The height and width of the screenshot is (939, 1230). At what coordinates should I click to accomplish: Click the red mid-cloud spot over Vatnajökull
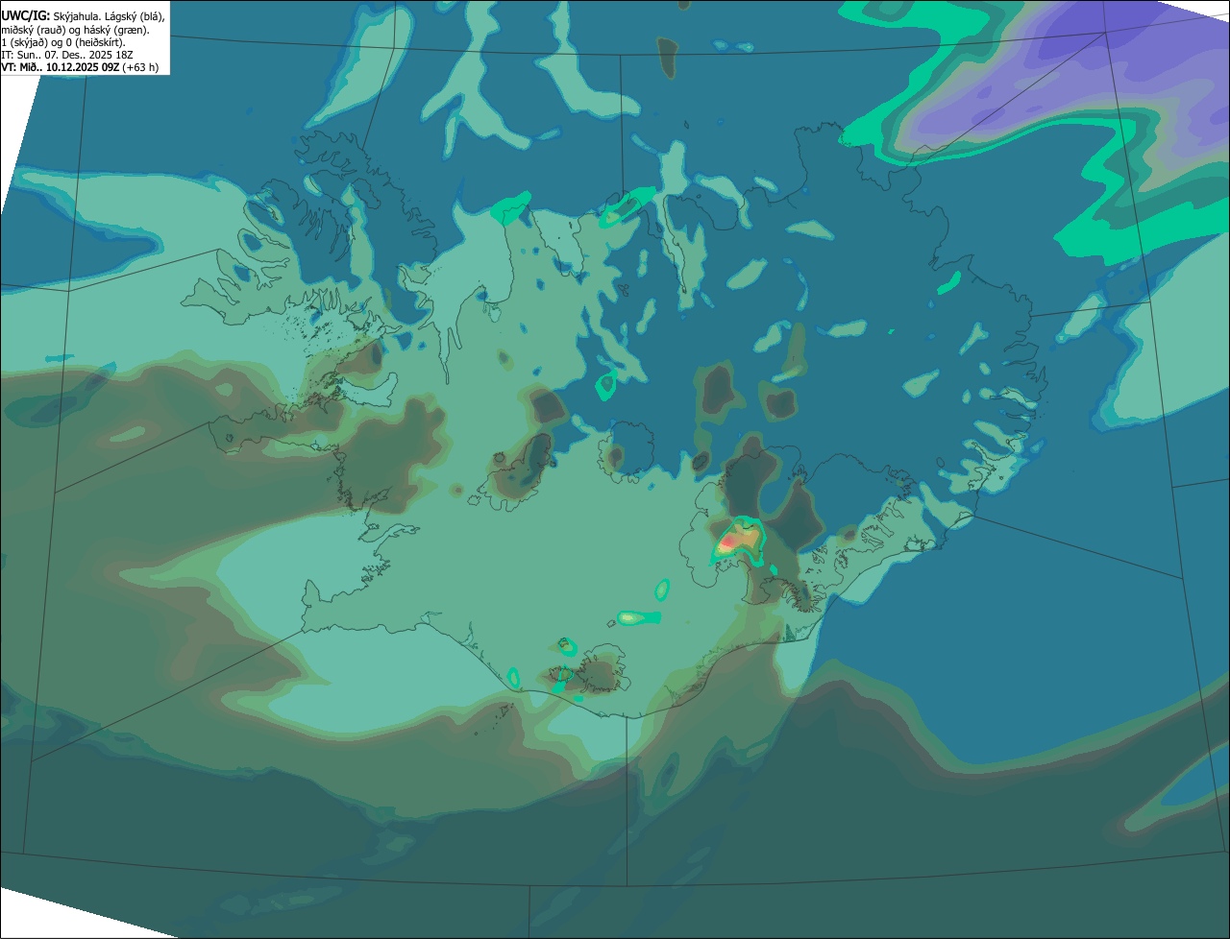(727, 542)
